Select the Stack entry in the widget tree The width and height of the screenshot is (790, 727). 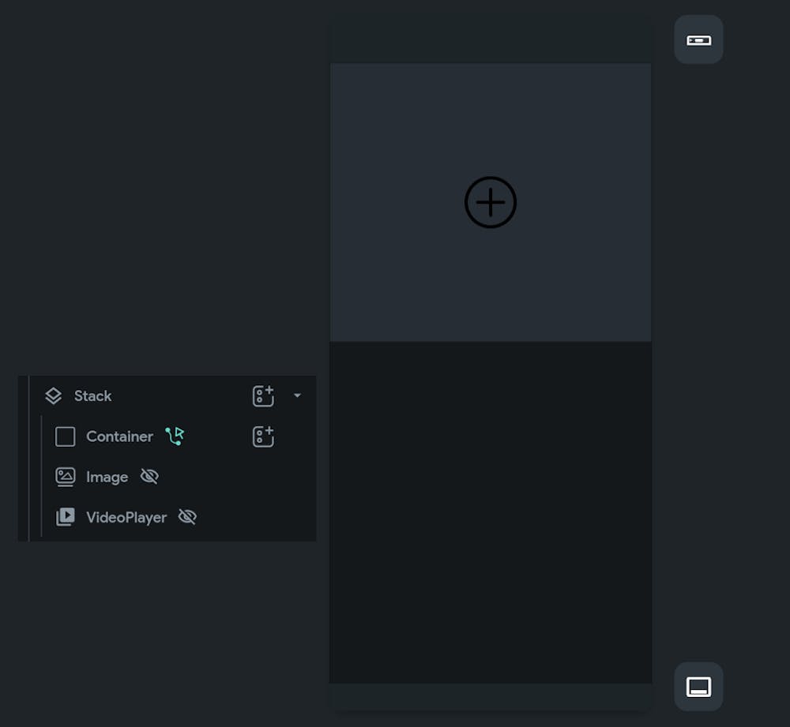click(92, 395)
